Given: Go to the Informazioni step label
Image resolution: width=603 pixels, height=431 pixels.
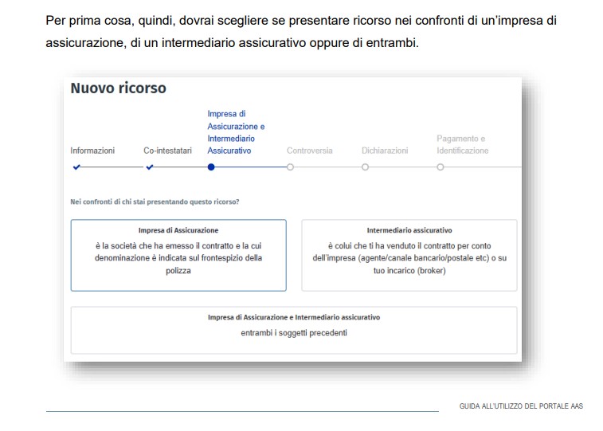Looking at the screenshot, I should [x=92, y=150].
